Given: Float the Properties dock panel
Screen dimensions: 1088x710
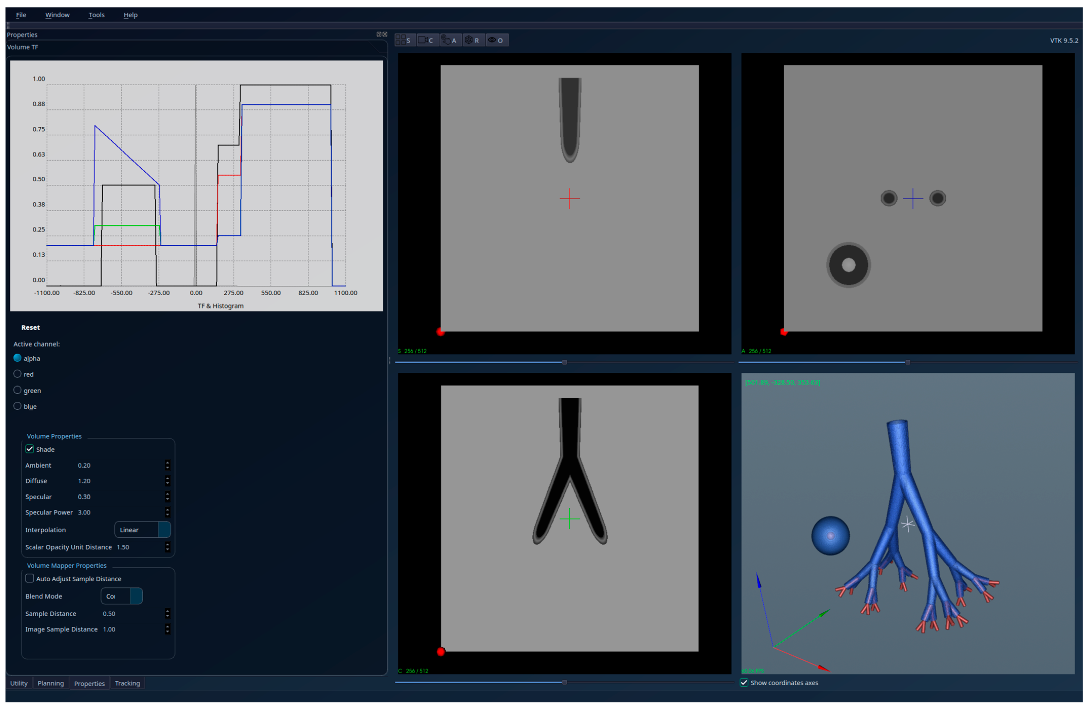Looking at the screenshot, I should tap(378, 34).
